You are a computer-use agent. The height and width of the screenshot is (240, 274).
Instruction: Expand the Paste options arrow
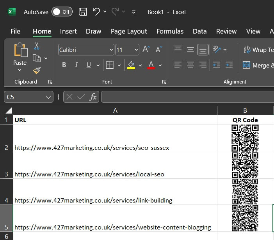tap(20, 70)
